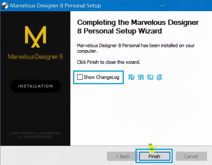The height and width of the screenshot is (165, 212).
Task: Click the disabled Back button
Action: [x=122, y=156]
